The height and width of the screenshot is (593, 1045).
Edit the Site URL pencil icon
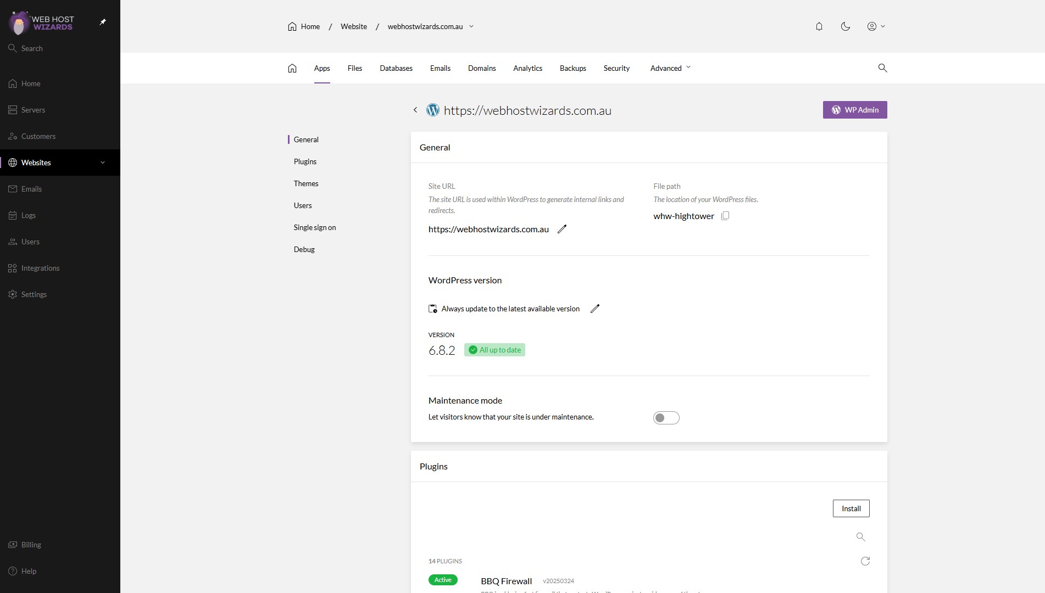point(562,230)
